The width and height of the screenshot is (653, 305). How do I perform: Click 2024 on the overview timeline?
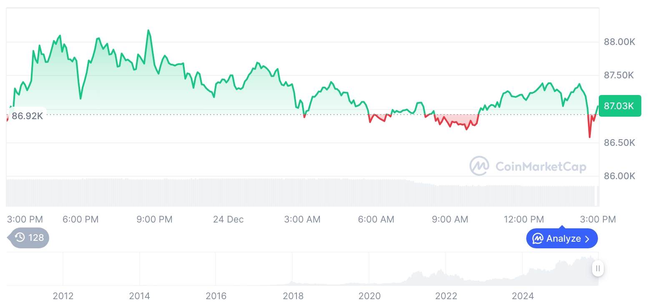click(523, 296)
